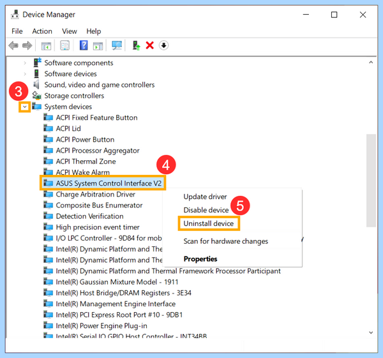Screen dimensions: 383x358
Task: Select Intel(R) Gaussian Mixture Model - 1911
Action: 117,282
